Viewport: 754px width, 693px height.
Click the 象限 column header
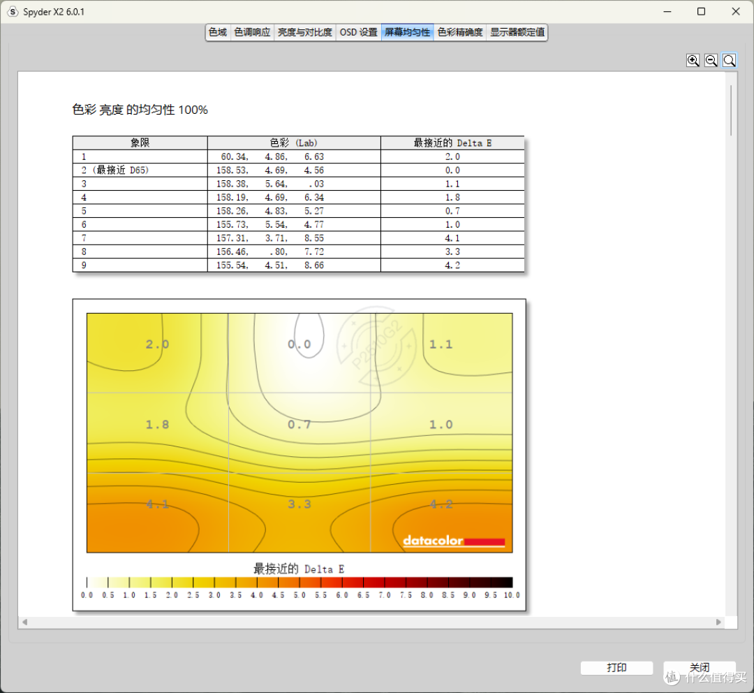(x=140, y=143)
